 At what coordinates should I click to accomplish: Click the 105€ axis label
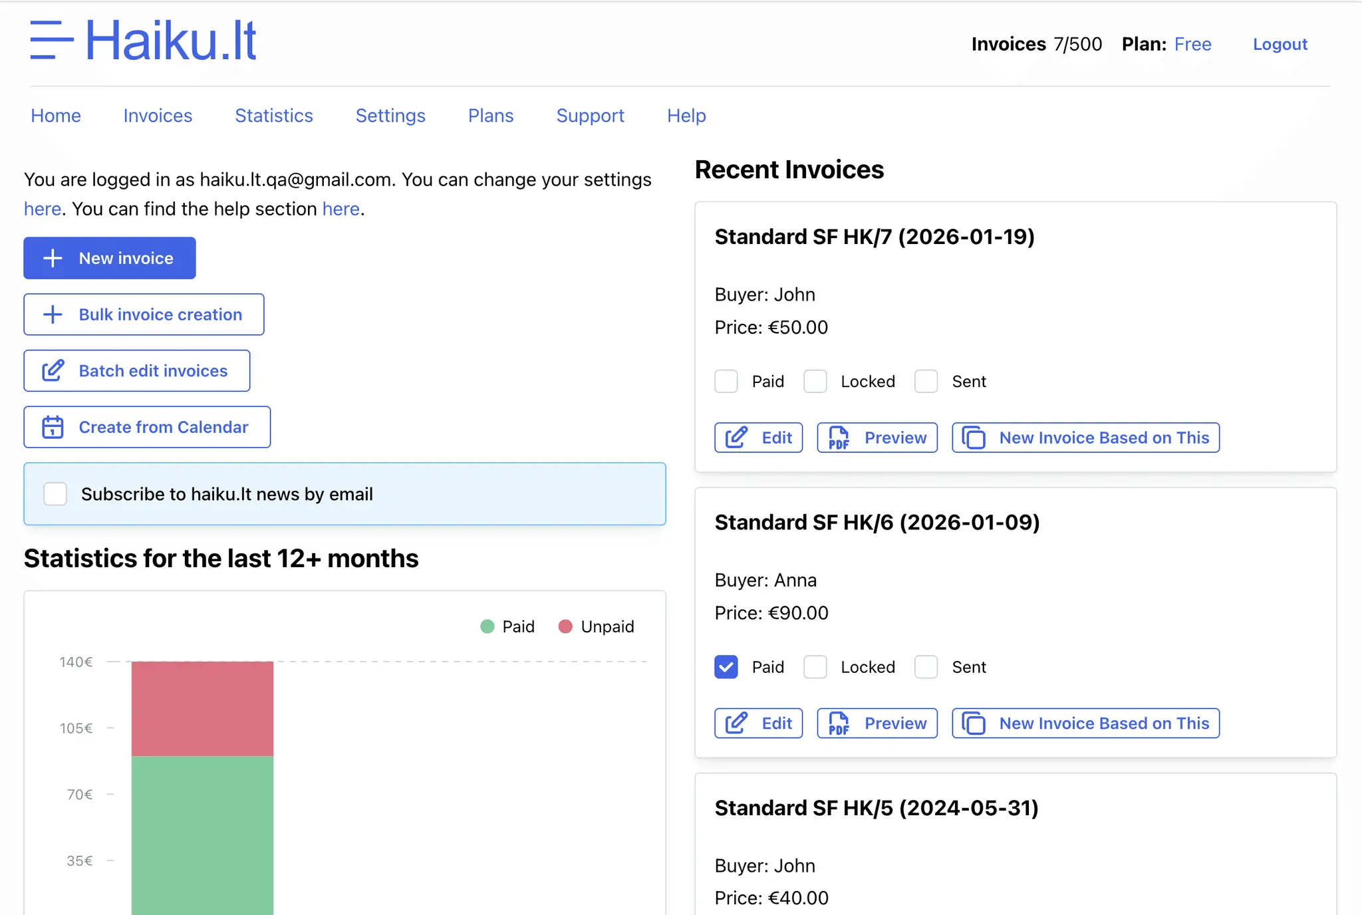tap(76, 728)
